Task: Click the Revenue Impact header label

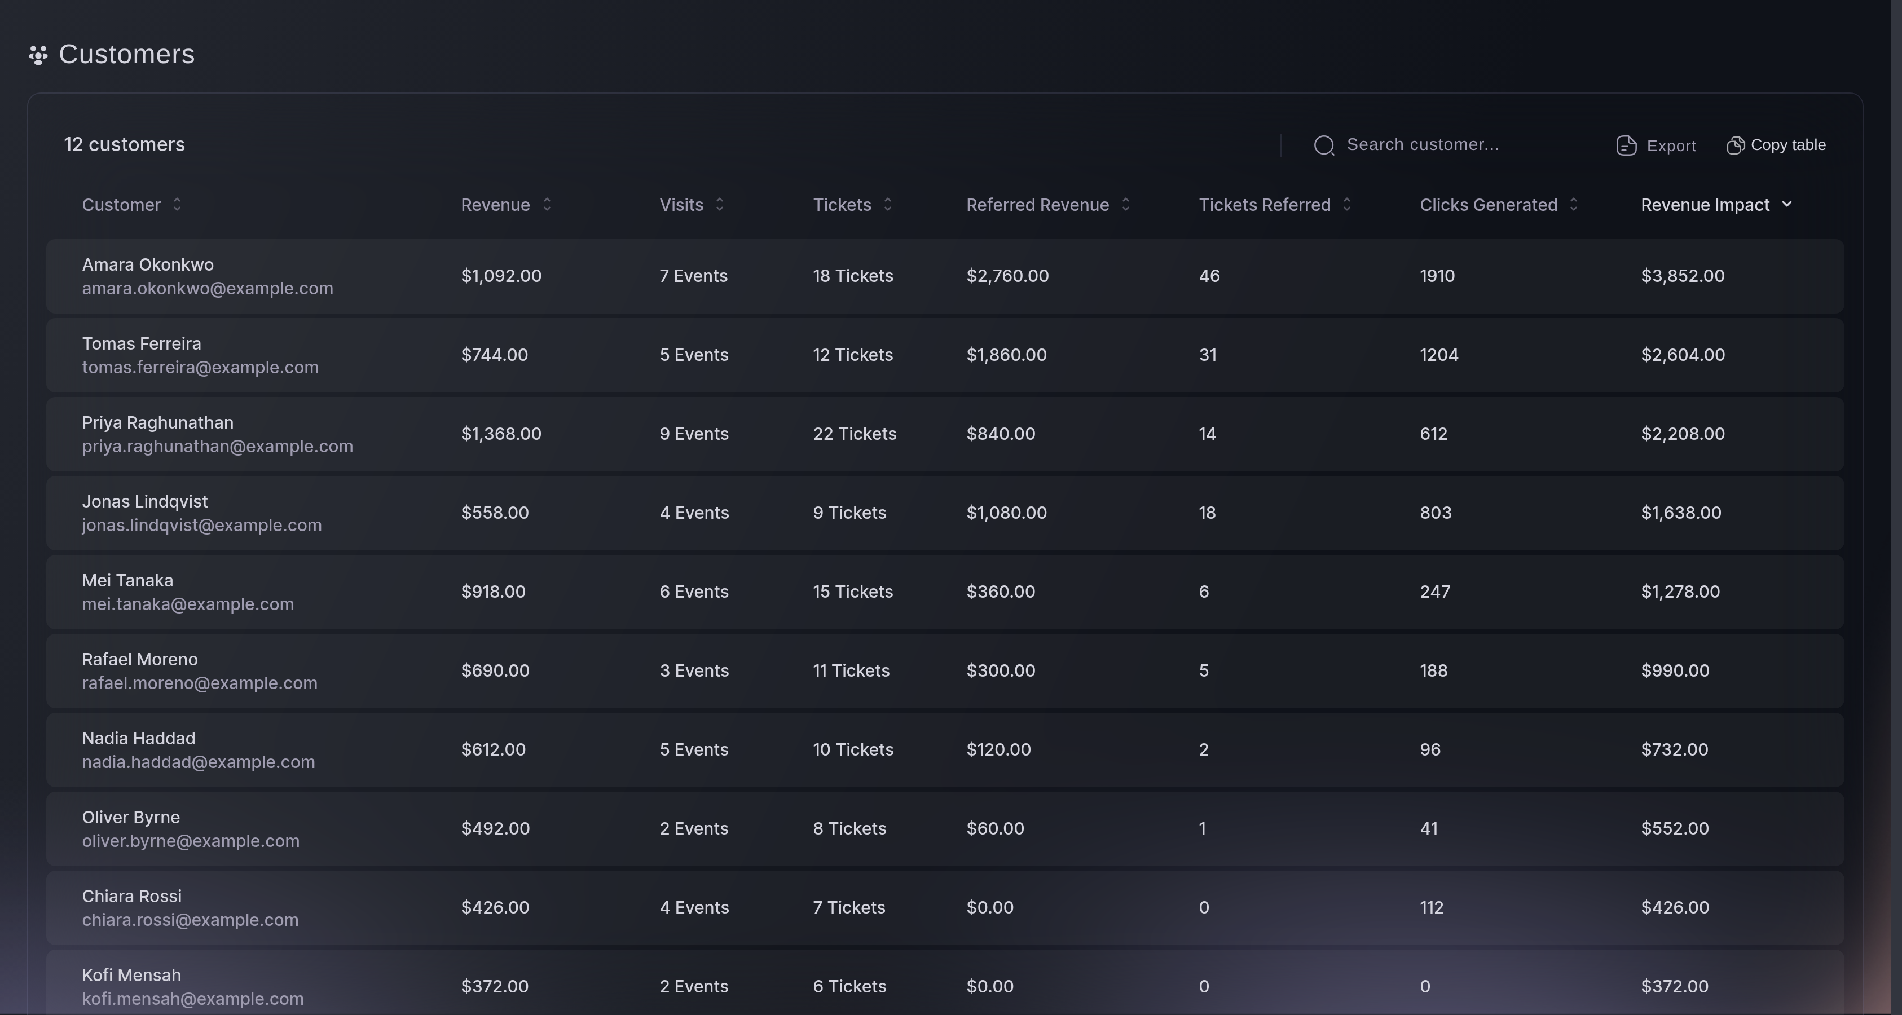Action: (1705, 205)
